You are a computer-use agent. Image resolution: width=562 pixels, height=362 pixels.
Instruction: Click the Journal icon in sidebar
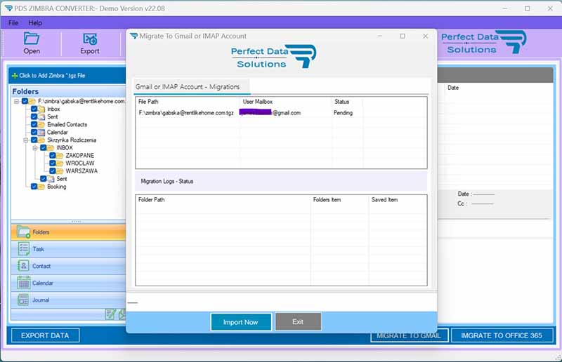click(x=23, y=300)
